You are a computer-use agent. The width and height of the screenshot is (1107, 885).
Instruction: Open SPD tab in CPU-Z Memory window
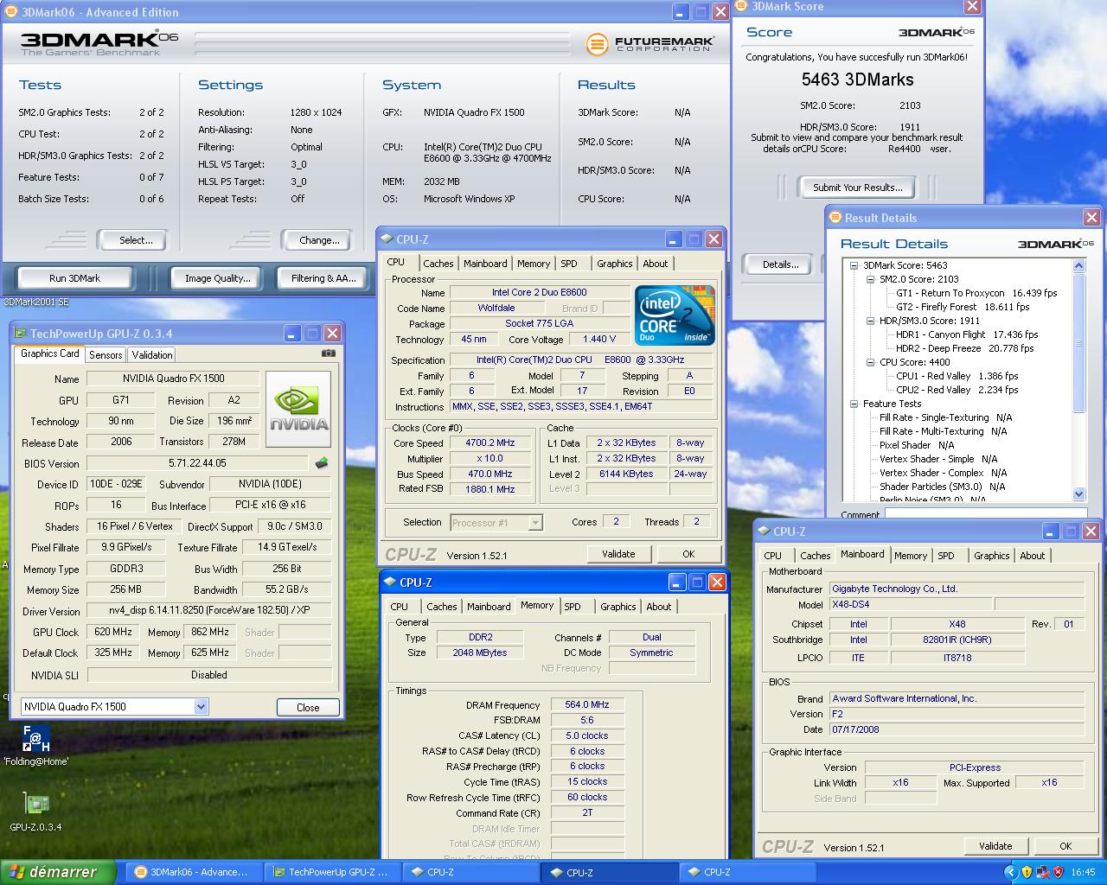(573, 607)
